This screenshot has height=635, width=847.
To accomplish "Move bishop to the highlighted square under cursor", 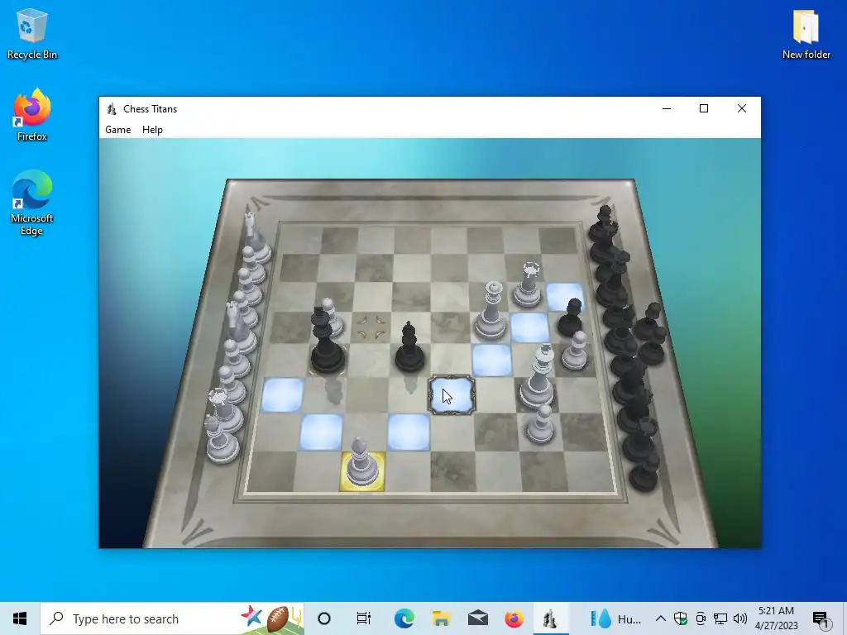I will [452, 395].
